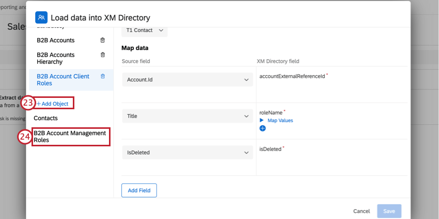This screenshot has width=439, height=219.
Task: Delete the B2B Accounts object via its trash icon
Action: coord(102,40)
